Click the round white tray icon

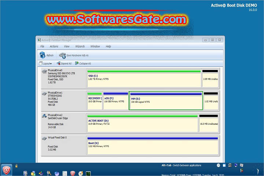coord(219,165)
